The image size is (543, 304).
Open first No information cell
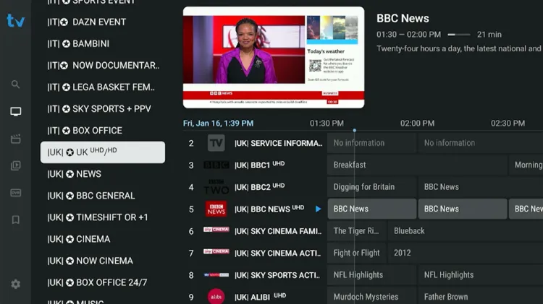[x=372, y=143]
